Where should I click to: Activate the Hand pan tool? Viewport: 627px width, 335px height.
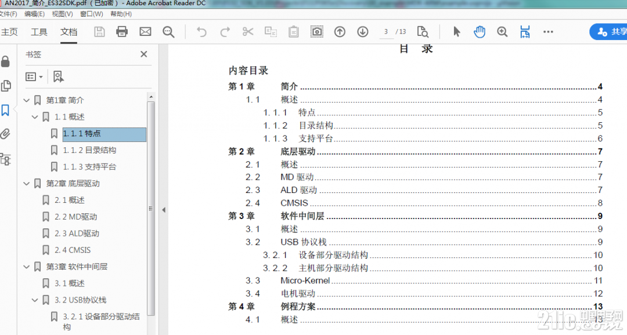click(x=480, y=31)
